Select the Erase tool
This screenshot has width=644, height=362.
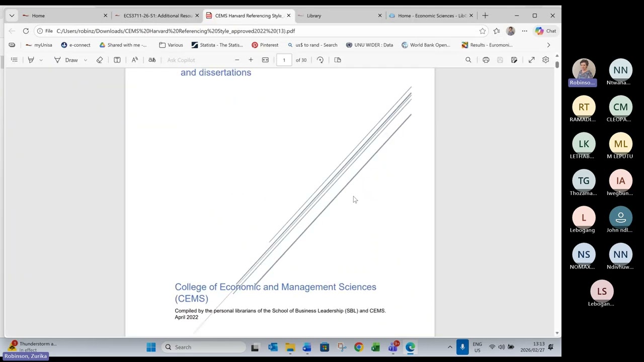pyautogui.click(x=100, y=60)
